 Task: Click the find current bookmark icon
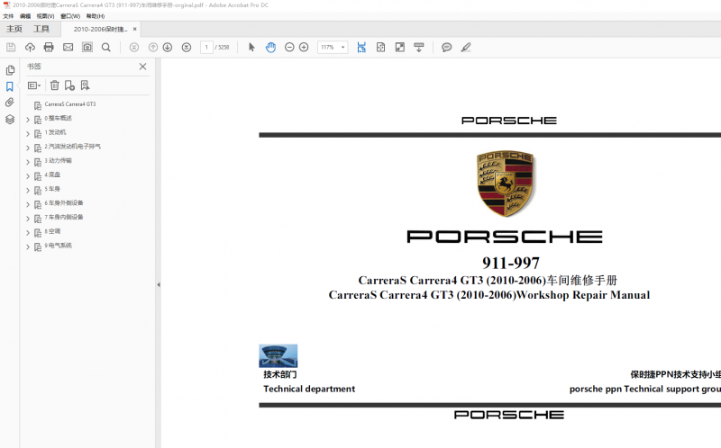(85, 85)
